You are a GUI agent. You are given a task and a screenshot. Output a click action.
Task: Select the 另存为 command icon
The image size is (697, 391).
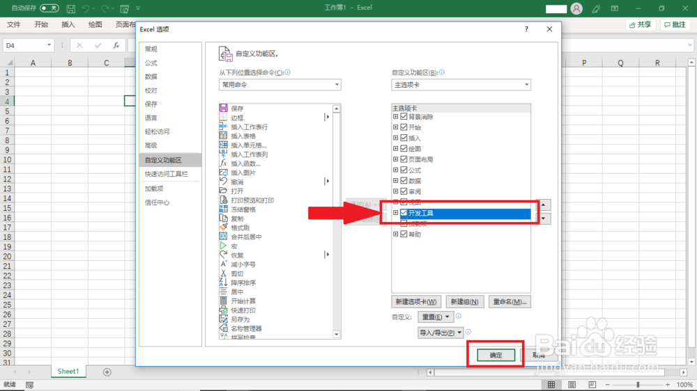pos(223,319)
